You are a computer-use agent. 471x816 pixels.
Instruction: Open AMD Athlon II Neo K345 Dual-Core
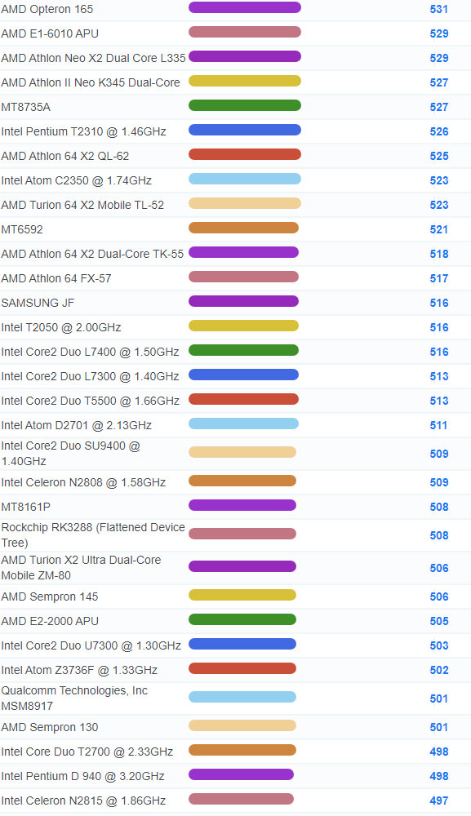coord(91,82)
